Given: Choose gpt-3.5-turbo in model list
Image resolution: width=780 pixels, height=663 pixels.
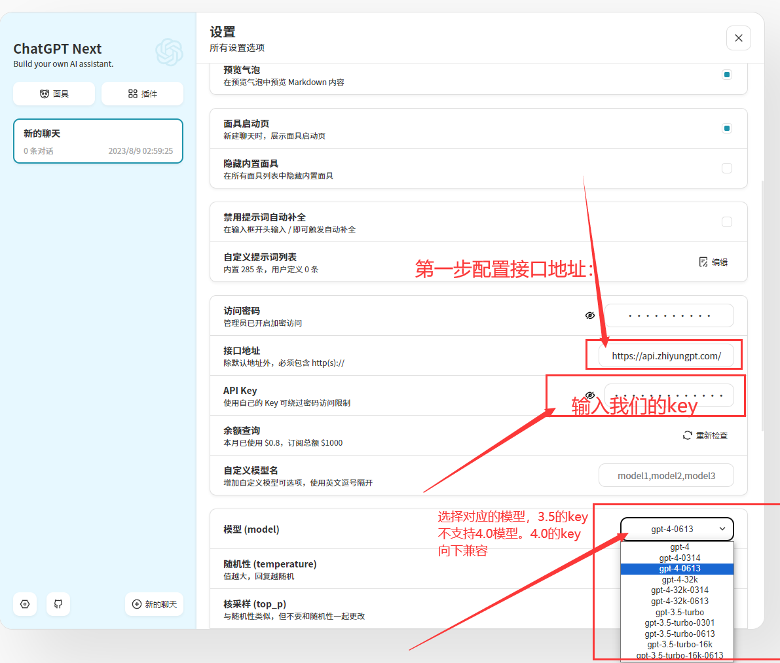Looking at the screenshot, I should click(679, 612).
